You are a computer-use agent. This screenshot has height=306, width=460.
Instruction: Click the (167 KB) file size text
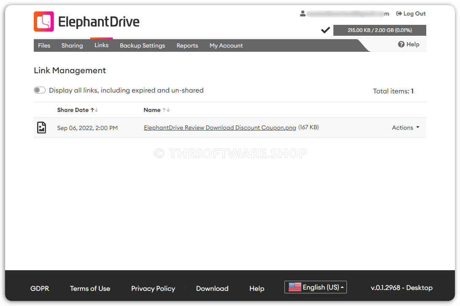click(308, 127)
